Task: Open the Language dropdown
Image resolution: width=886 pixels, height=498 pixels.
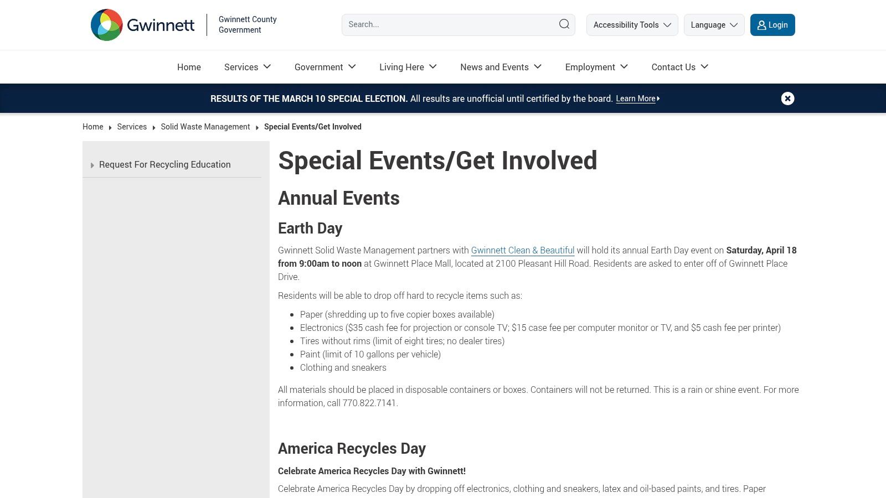Action: click(714, 24)
